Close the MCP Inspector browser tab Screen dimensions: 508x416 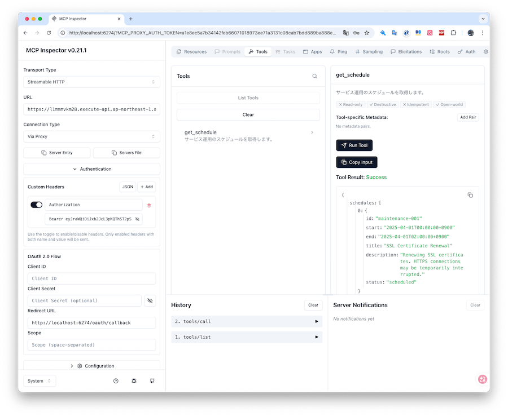(119, 19)
